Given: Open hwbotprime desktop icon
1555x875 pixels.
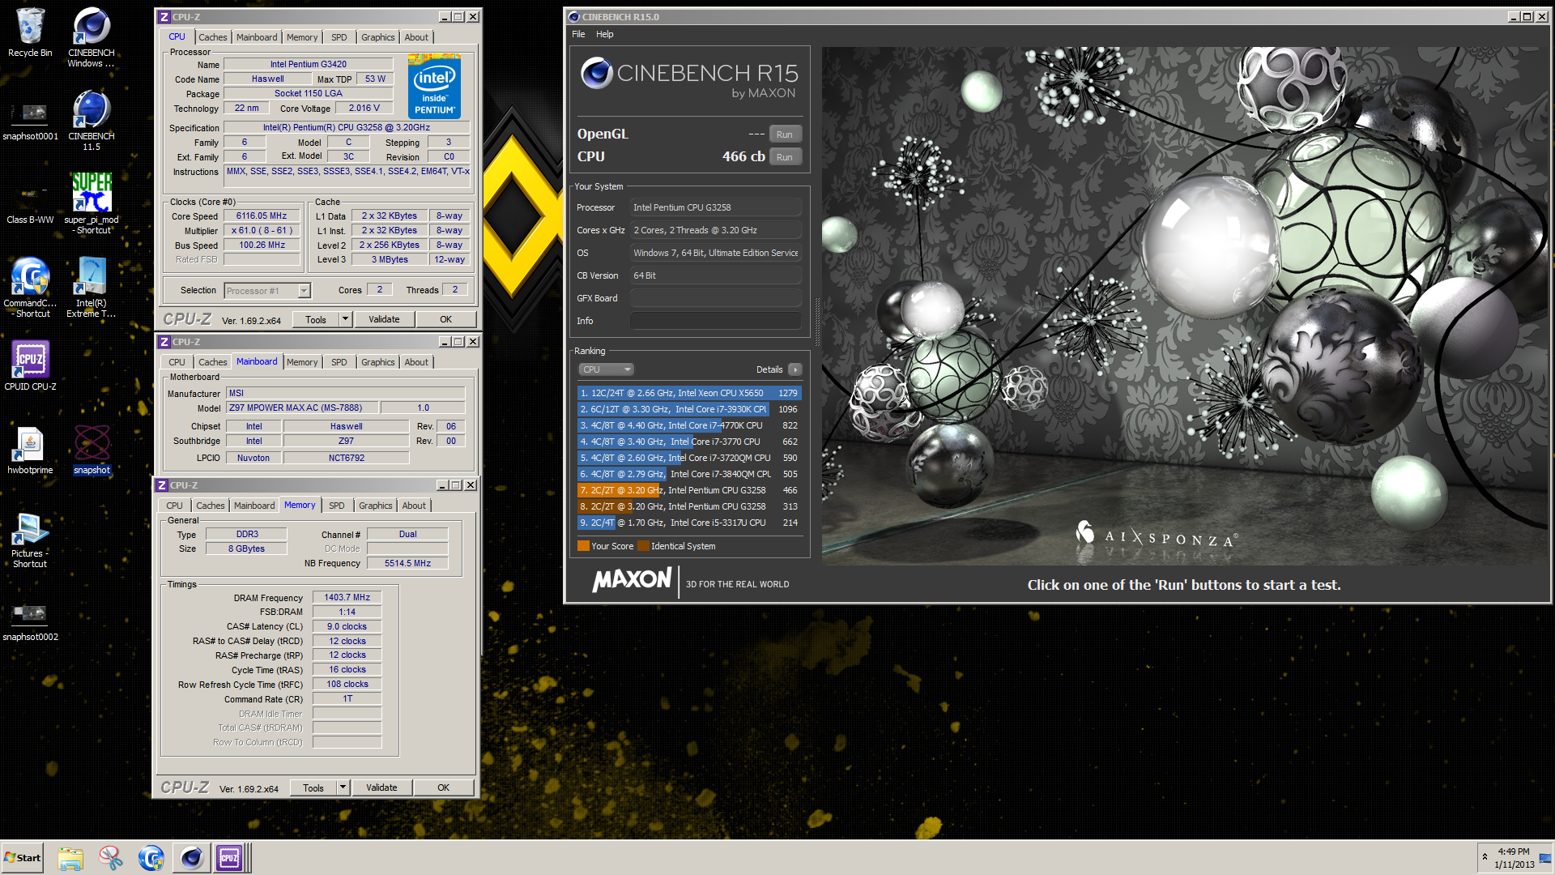Looking at the screenshot, I should pos(30,450).
